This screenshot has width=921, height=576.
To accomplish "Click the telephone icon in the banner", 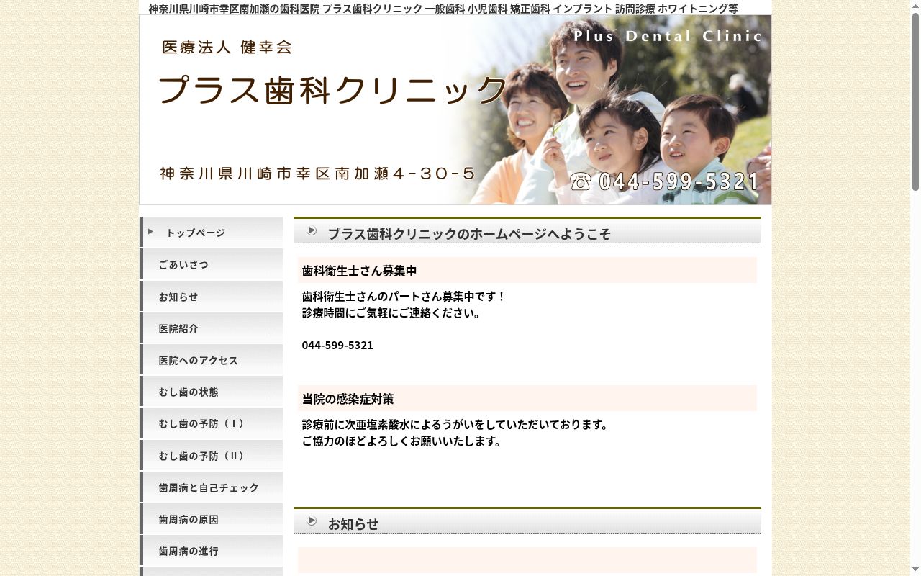I will 581,181.
